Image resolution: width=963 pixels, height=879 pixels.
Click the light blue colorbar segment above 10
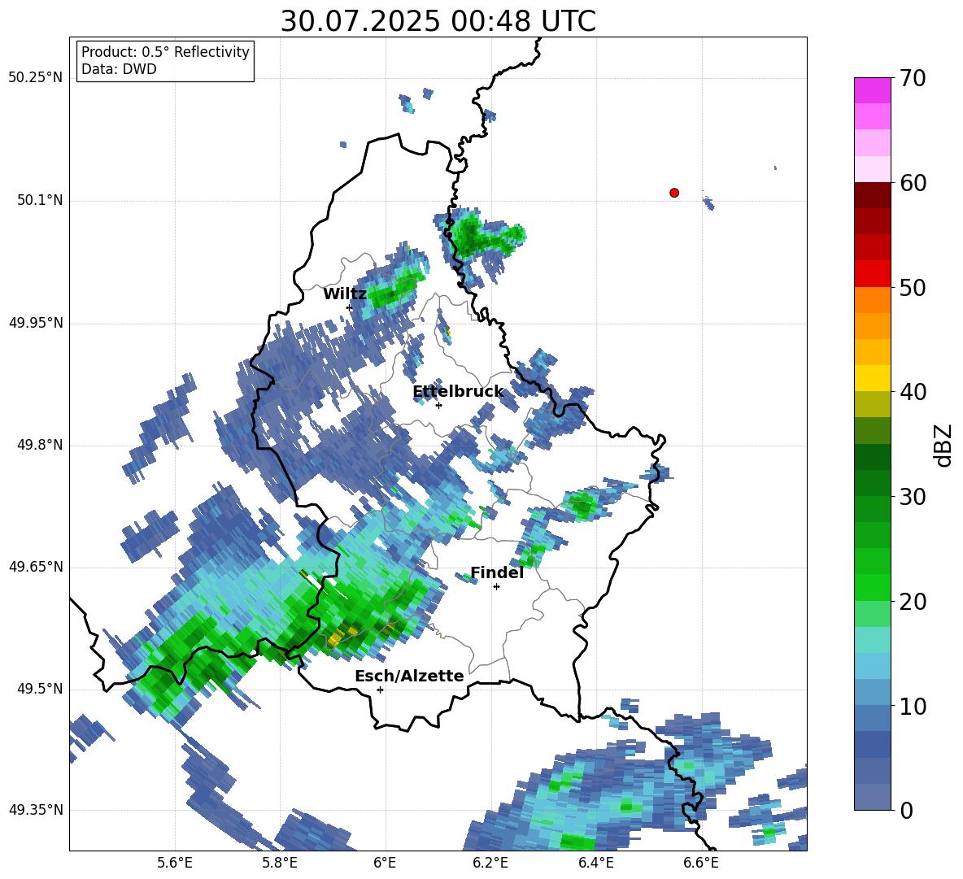[x=872, y=692]
